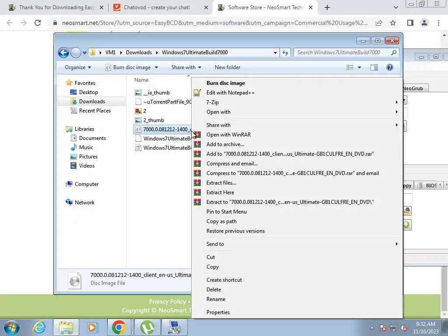Open Internet Explorer from taskbar

pyautogui.click(x=39, y=327)
